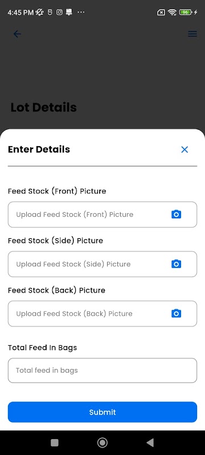Close the Enter Details sheet

coord(184,150)
